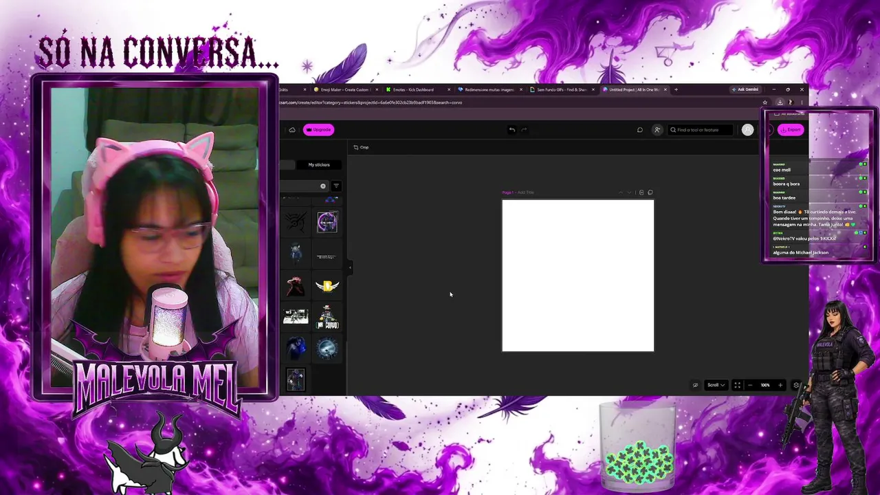
Task: Select the small blue crow figure sticker
Action: [296, 253]
